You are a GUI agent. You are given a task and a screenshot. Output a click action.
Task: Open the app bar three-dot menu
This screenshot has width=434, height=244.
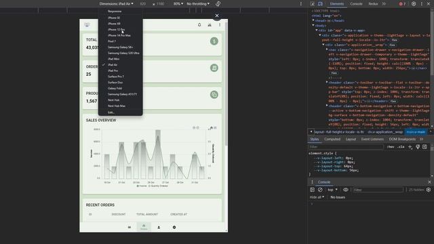[x=220, y=25]
